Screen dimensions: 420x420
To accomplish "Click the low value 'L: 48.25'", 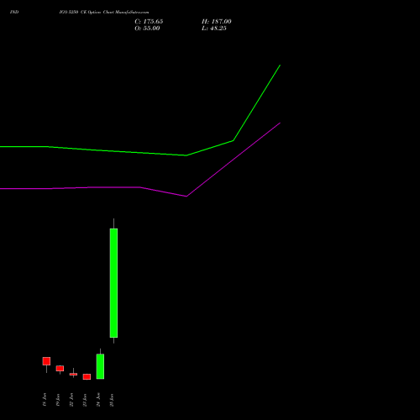I will (214, 29).
